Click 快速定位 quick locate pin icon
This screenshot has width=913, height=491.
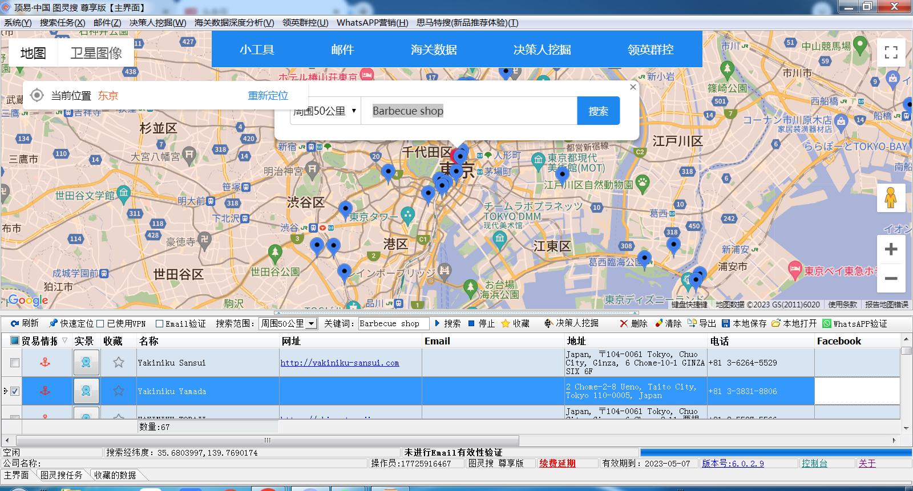click(x=53, y=323)
